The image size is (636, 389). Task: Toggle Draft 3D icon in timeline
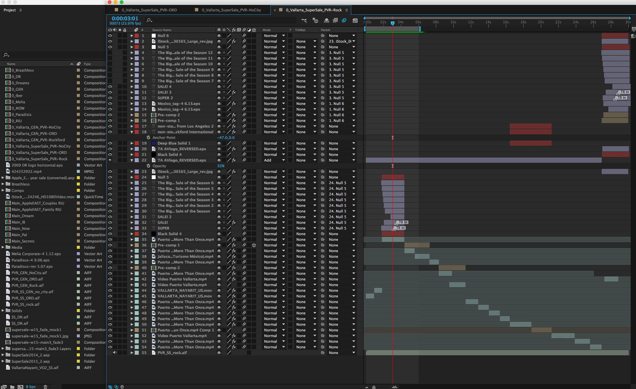coord(315,21)
